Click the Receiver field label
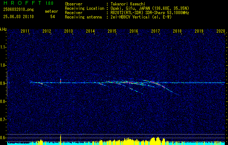Screen dimensions: 228x145 click(x=74, y=13)
